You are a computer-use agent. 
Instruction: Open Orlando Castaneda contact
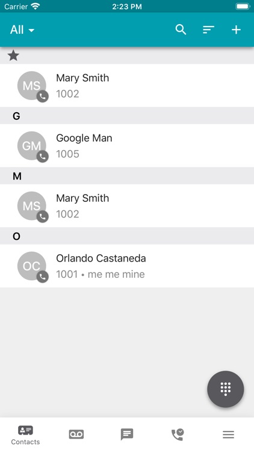[127, 266]
